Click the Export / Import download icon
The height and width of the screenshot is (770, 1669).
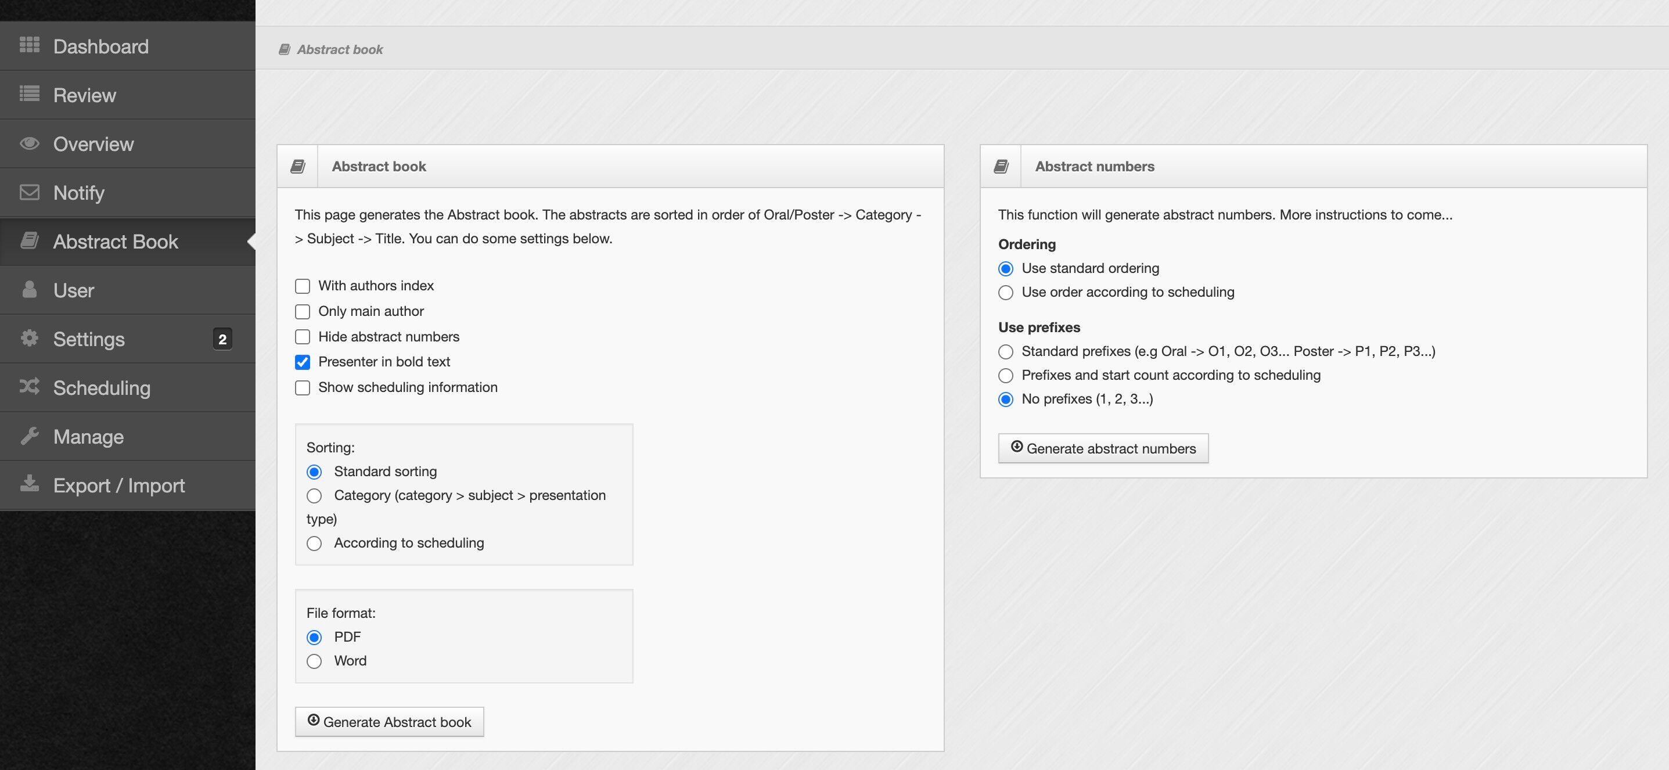point(29,484)
